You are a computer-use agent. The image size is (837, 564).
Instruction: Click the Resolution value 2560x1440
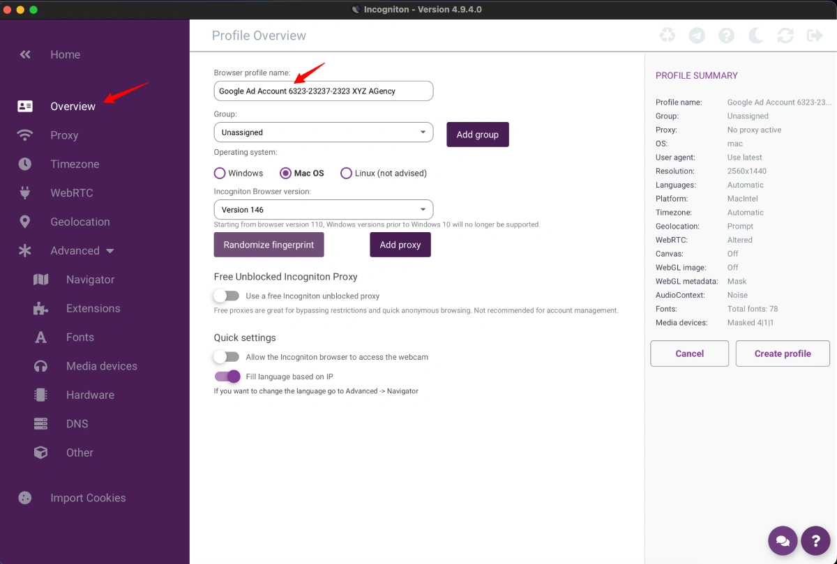click(747, 171)
